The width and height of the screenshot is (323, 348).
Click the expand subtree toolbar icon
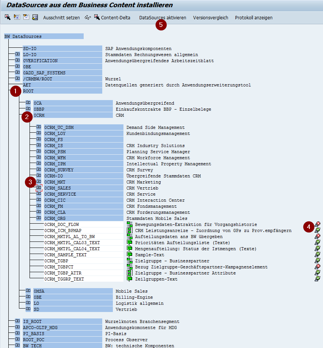coord(17,17)
